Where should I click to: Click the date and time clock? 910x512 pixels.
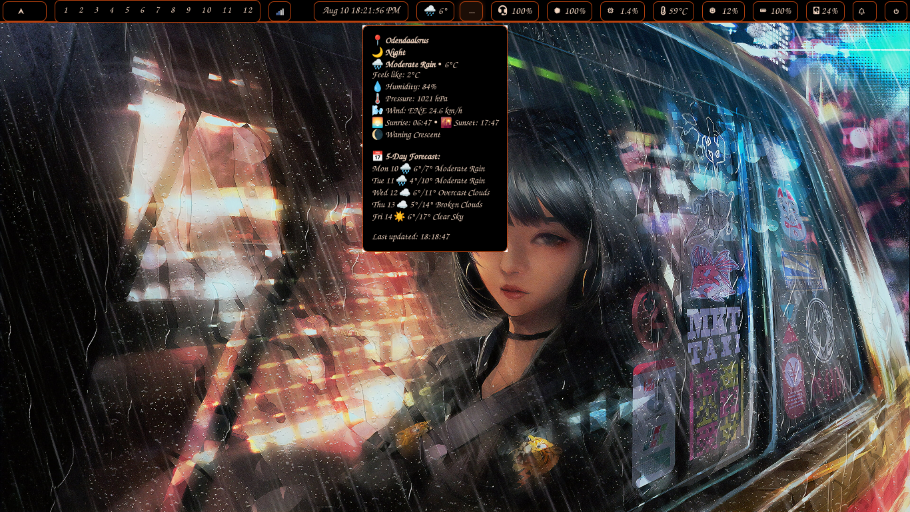click(x=361, y=11)
